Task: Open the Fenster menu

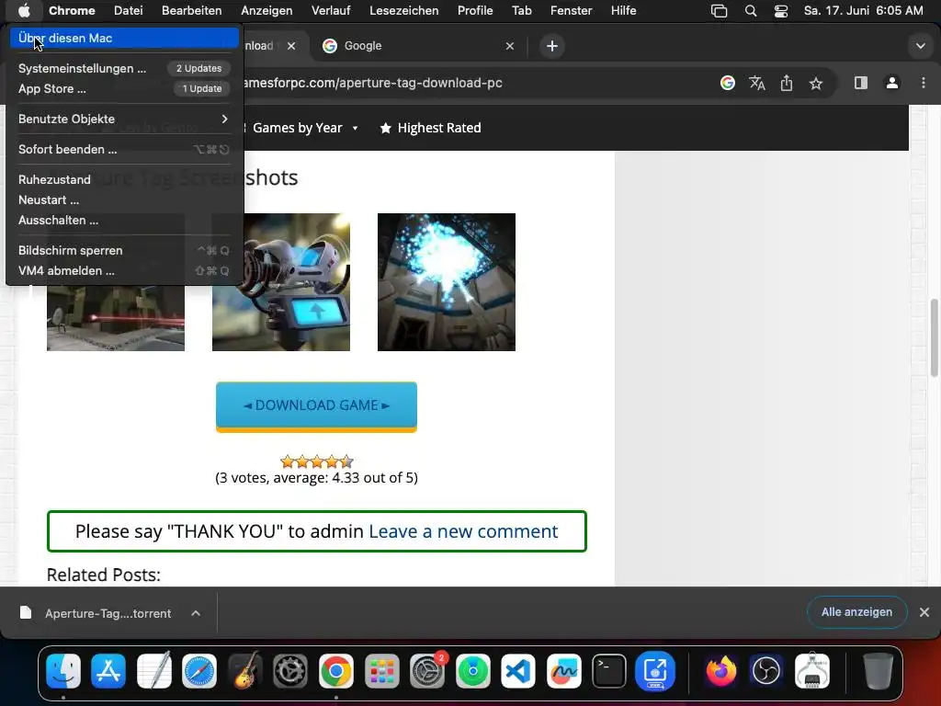Action: click(x=572, y=10)
